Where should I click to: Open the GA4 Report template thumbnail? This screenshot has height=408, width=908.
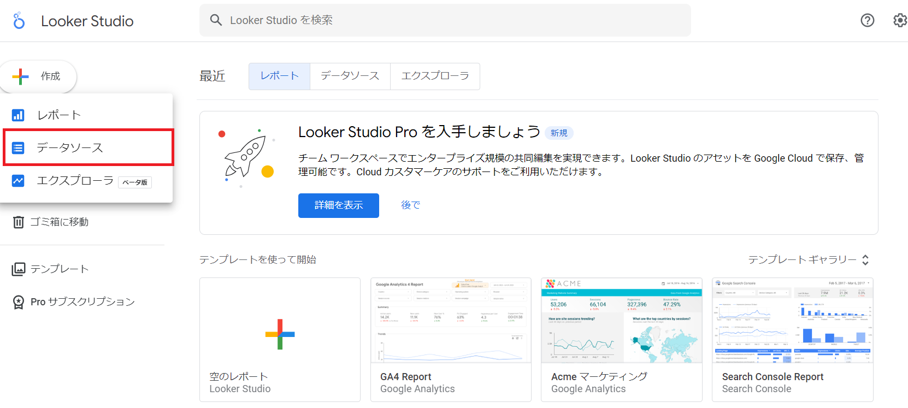click(451, 320)
